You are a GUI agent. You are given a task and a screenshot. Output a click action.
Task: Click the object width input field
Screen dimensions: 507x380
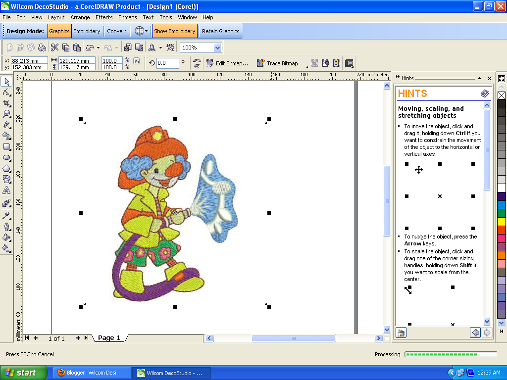tap(77, 60)
